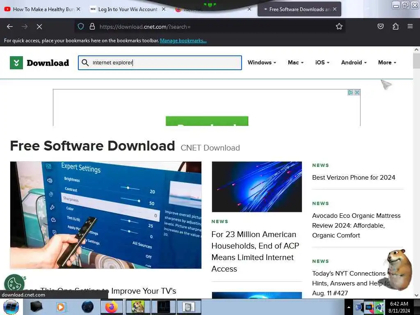Open the Box hamster taskbar icon
The width and height of the screenshot is (420, 315).
pos(138,307)
